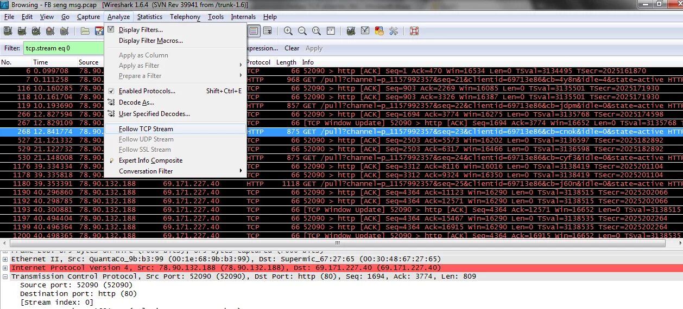Choose Display Filters... in Analyze menu
The width and height of the screenshot is (683, 309).
(x=175, y=30)
